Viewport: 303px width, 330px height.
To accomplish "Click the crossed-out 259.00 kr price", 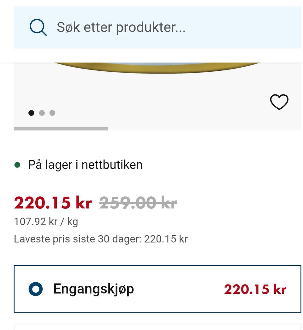I will pyautogui.click(x=138, y=203).
